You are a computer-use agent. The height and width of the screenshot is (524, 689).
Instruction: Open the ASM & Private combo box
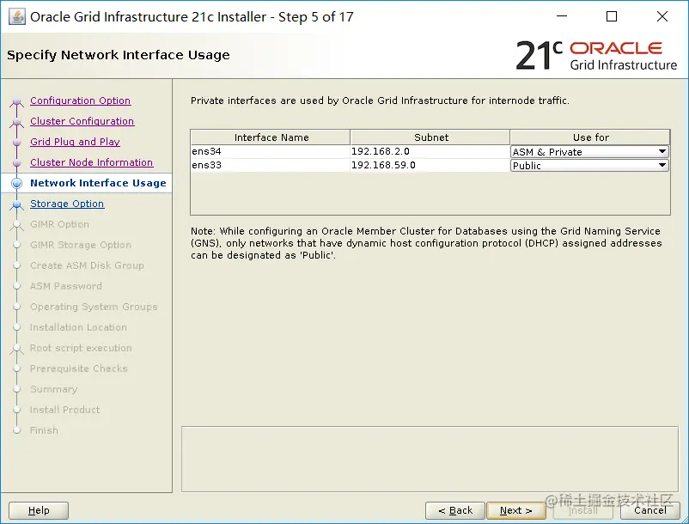point(589,152)
